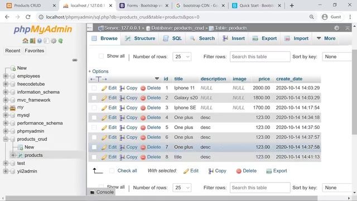Click red Delete icon for row id 5
Screen dimensions: 357x201
[143, 128]
